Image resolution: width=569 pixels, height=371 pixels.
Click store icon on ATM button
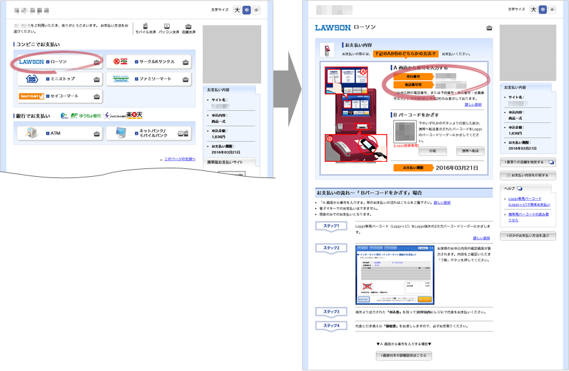(97, 134)
